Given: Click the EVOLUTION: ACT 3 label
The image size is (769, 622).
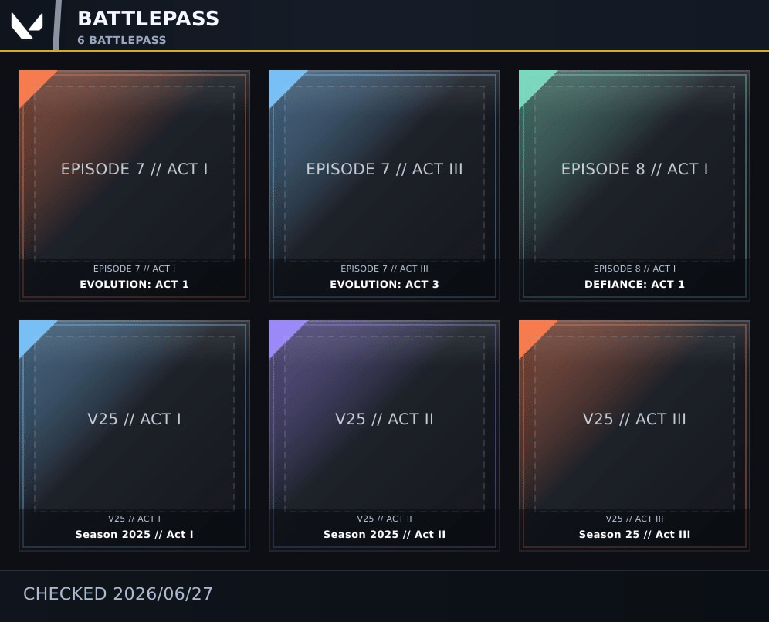Looking at the screenshot, I should click(x=384, y=284).
